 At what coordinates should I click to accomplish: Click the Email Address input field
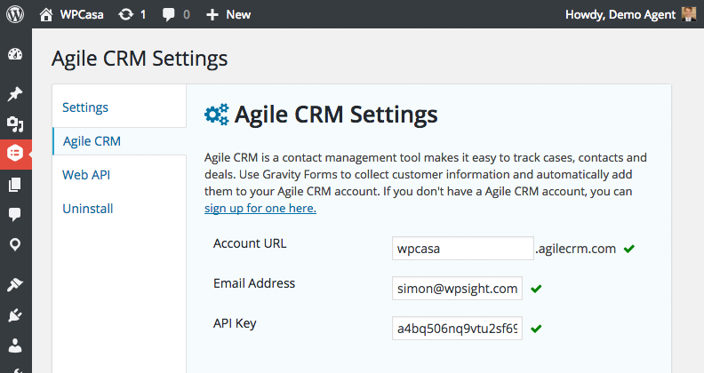pyautogui.click(x=457, y=289)
